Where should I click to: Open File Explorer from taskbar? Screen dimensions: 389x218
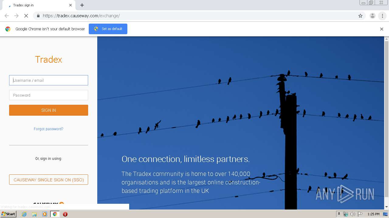(x=34, y=214)
